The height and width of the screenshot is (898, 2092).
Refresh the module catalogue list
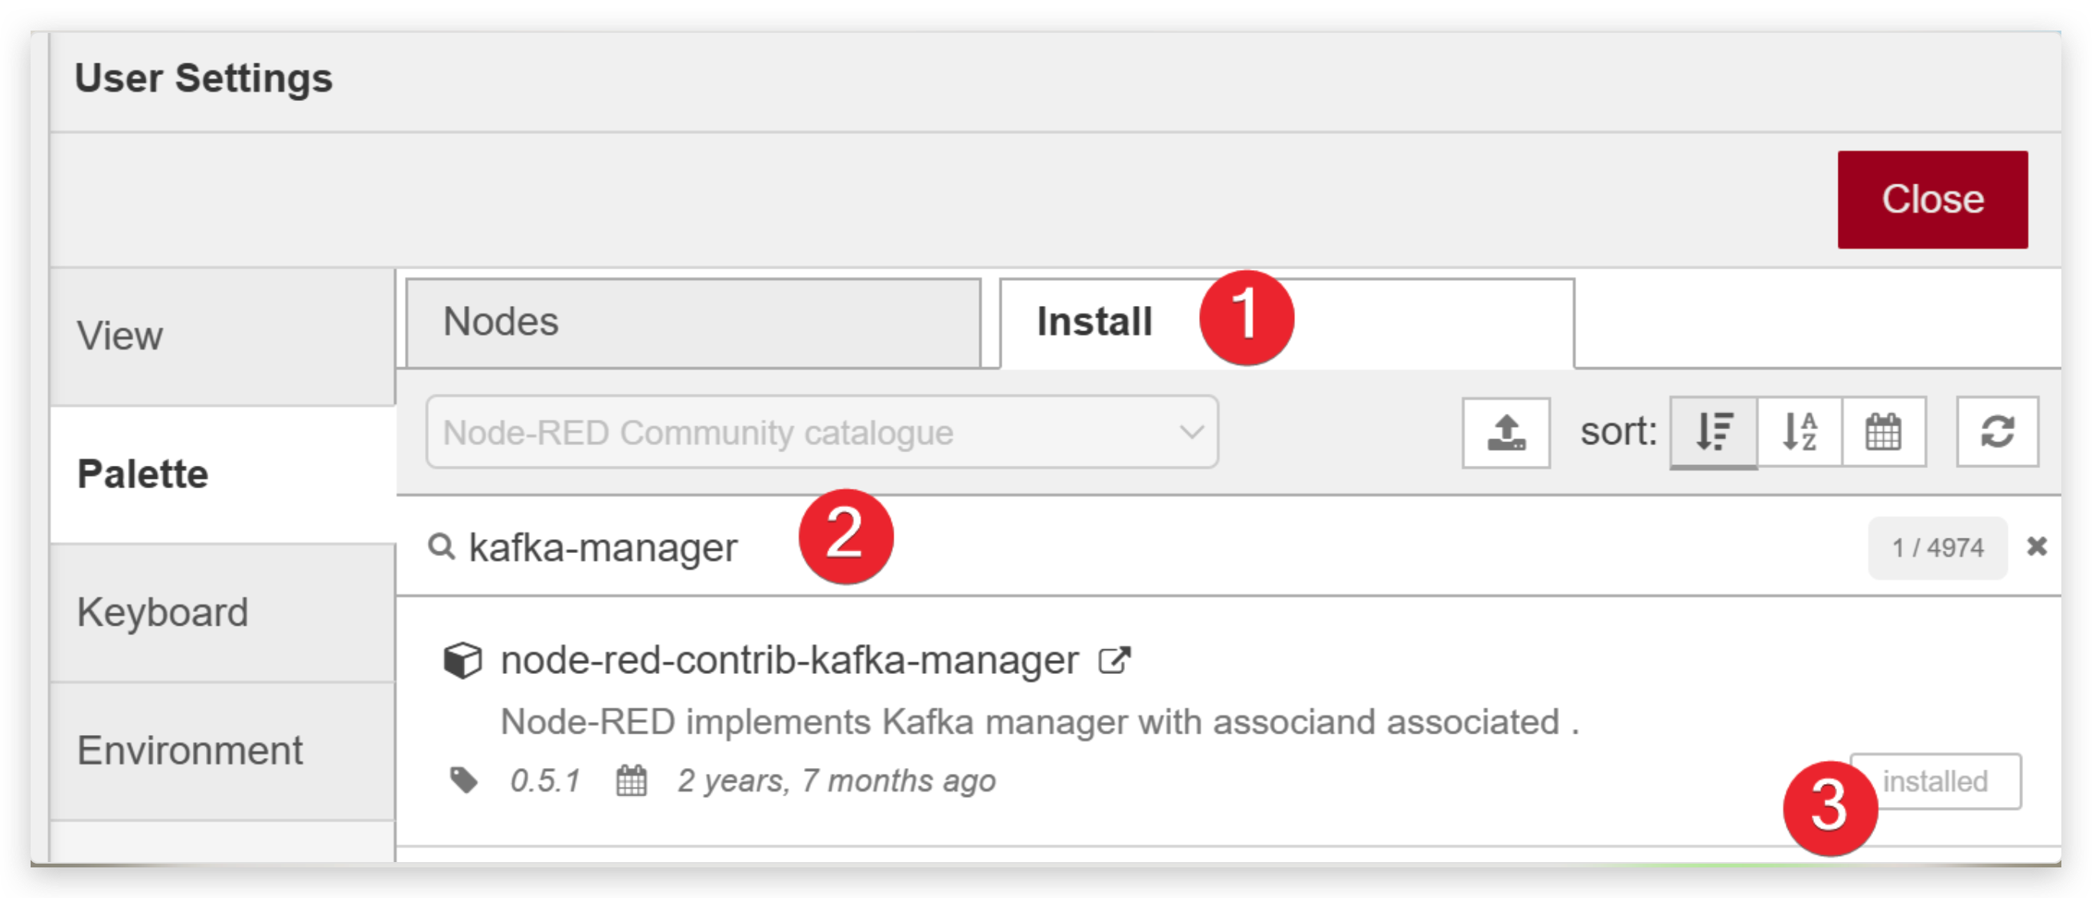1997,432
